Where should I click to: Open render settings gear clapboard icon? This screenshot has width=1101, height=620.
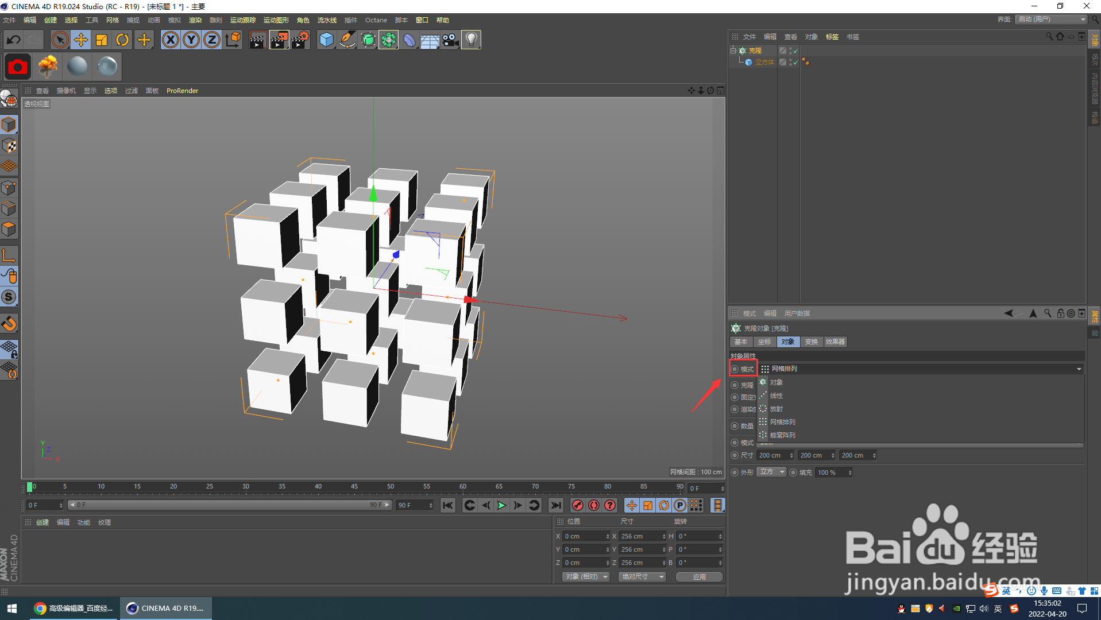(x=300, y=40)
